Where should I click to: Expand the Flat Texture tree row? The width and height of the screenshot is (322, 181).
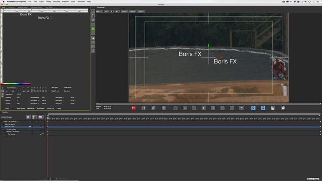[x=7, y=134]
